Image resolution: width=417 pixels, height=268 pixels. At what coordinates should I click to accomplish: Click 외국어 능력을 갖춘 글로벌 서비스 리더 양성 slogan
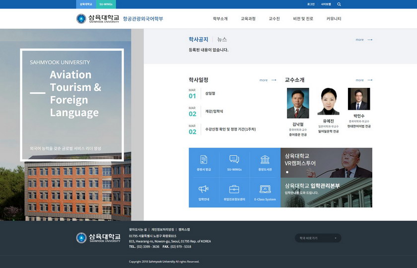tap(66, 148)
